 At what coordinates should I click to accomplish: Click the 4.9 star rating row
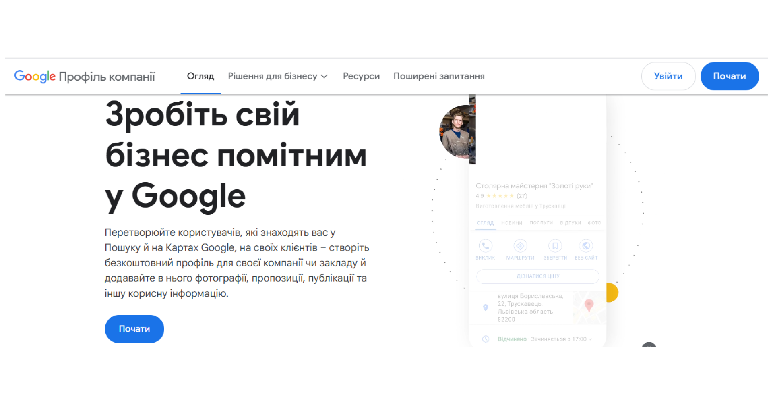(x=501, y=196)
